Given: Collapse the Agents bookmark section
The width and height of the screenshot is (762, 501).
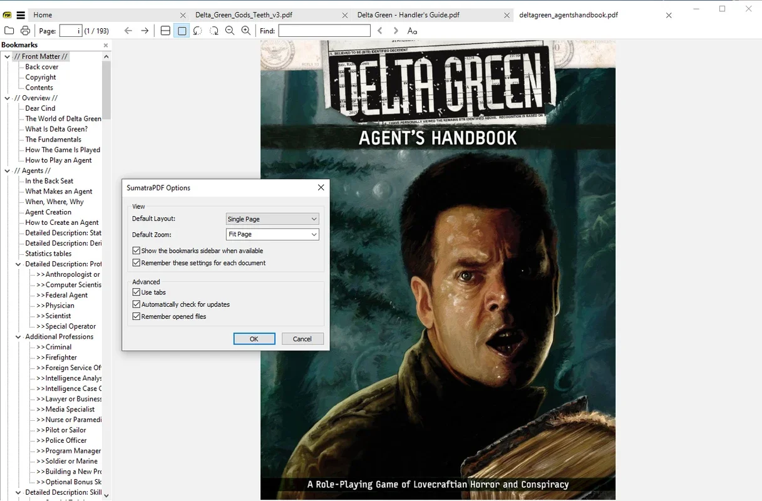Looking at the screenshot, I should tap(8, 170).
